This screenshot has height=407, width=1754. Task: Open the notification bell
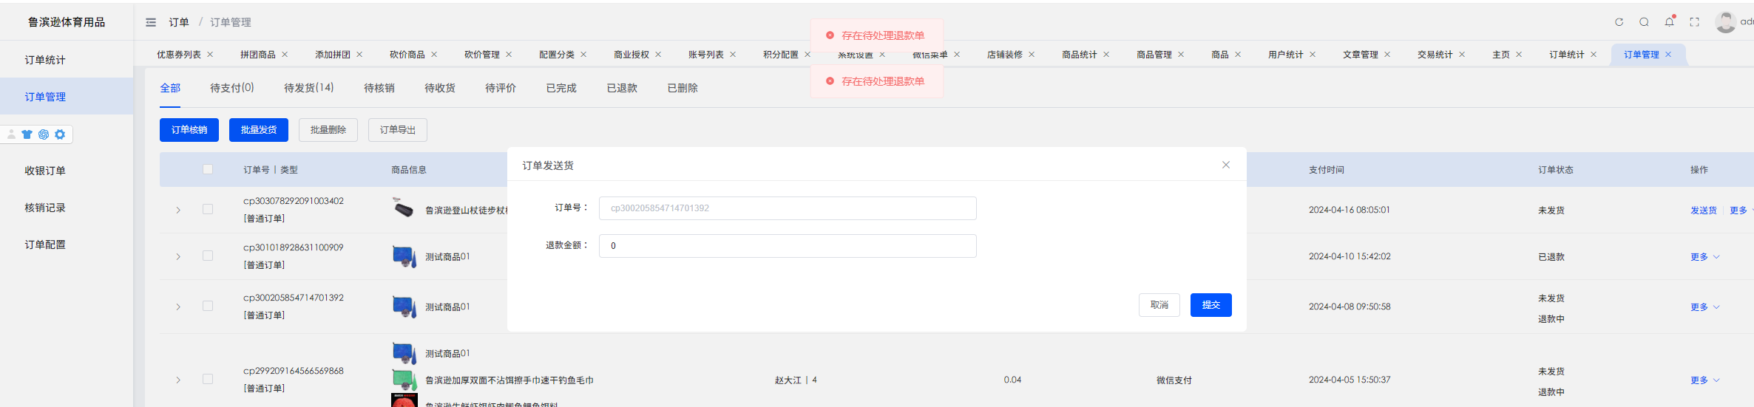1669,22
